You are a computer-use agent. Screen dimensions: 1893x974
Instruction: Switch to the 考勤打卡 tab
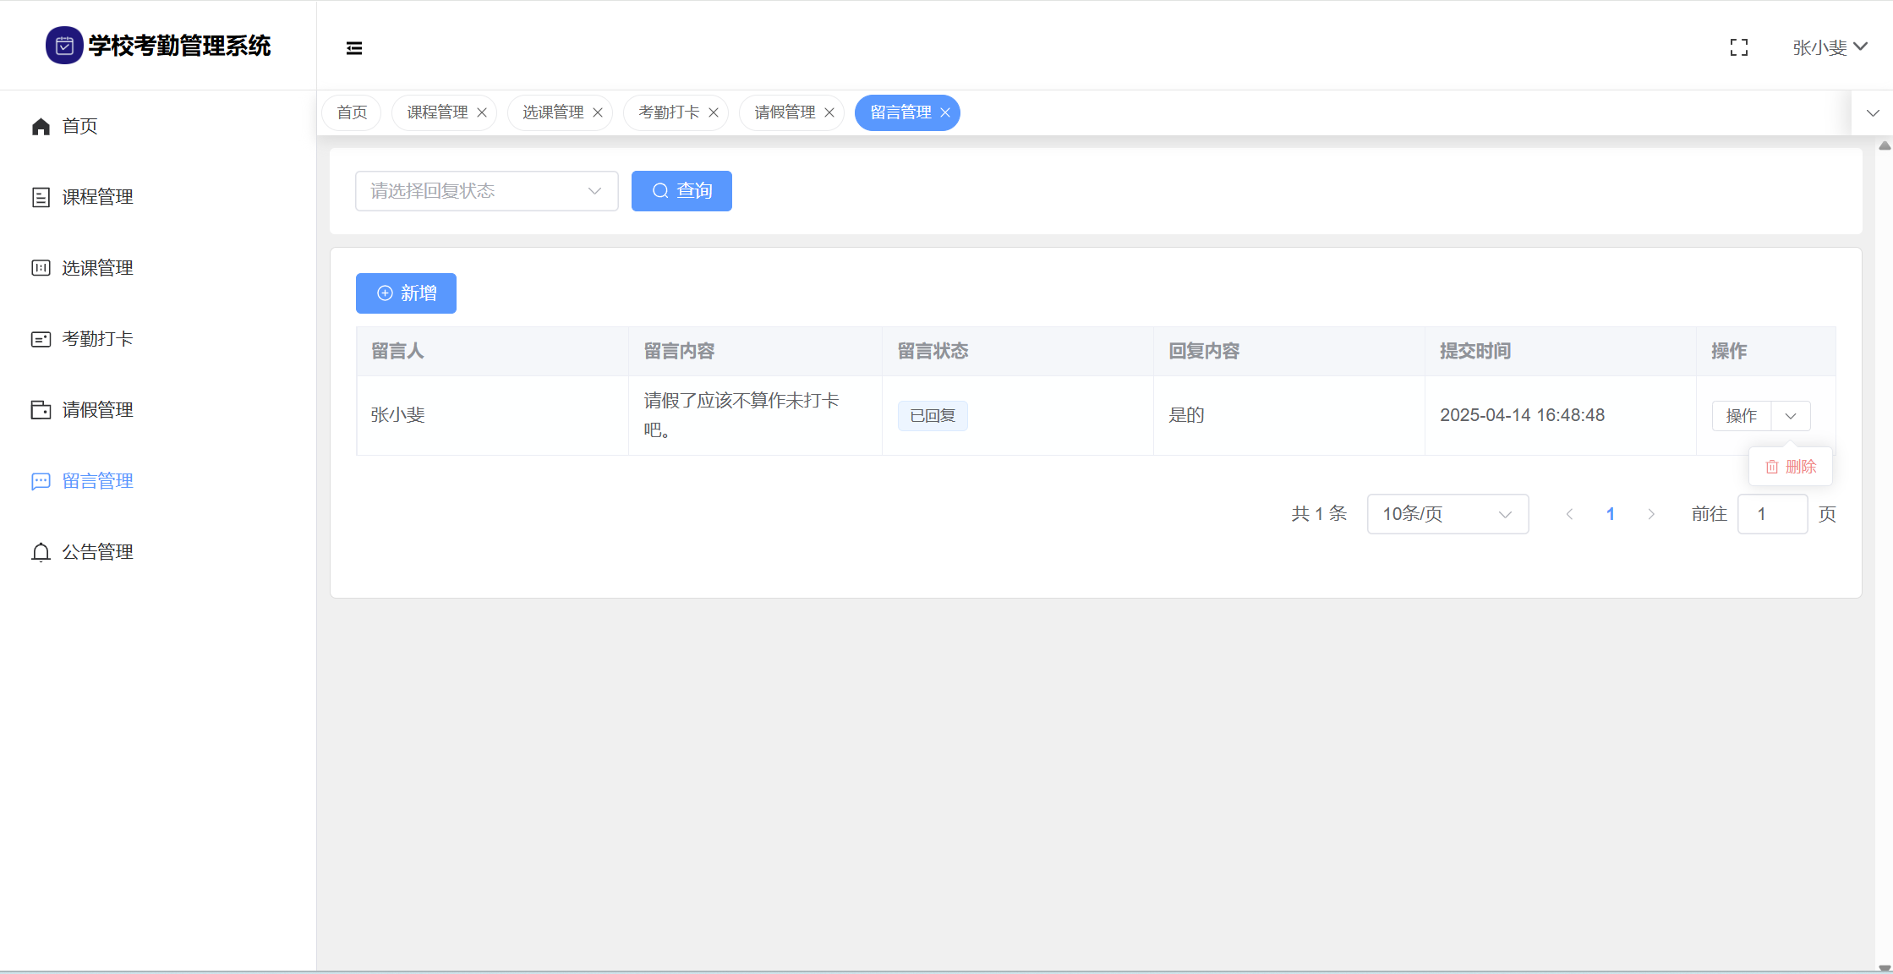(x=668, y=112)
